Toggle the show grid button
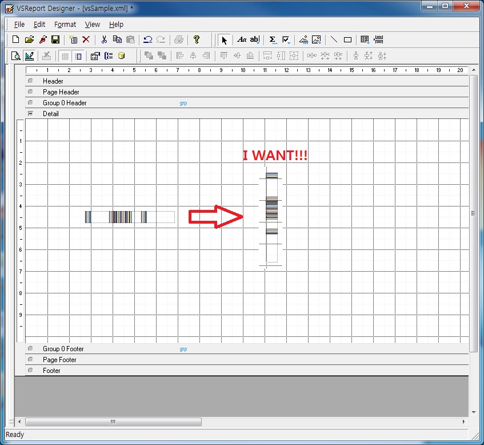 (65, 56)
